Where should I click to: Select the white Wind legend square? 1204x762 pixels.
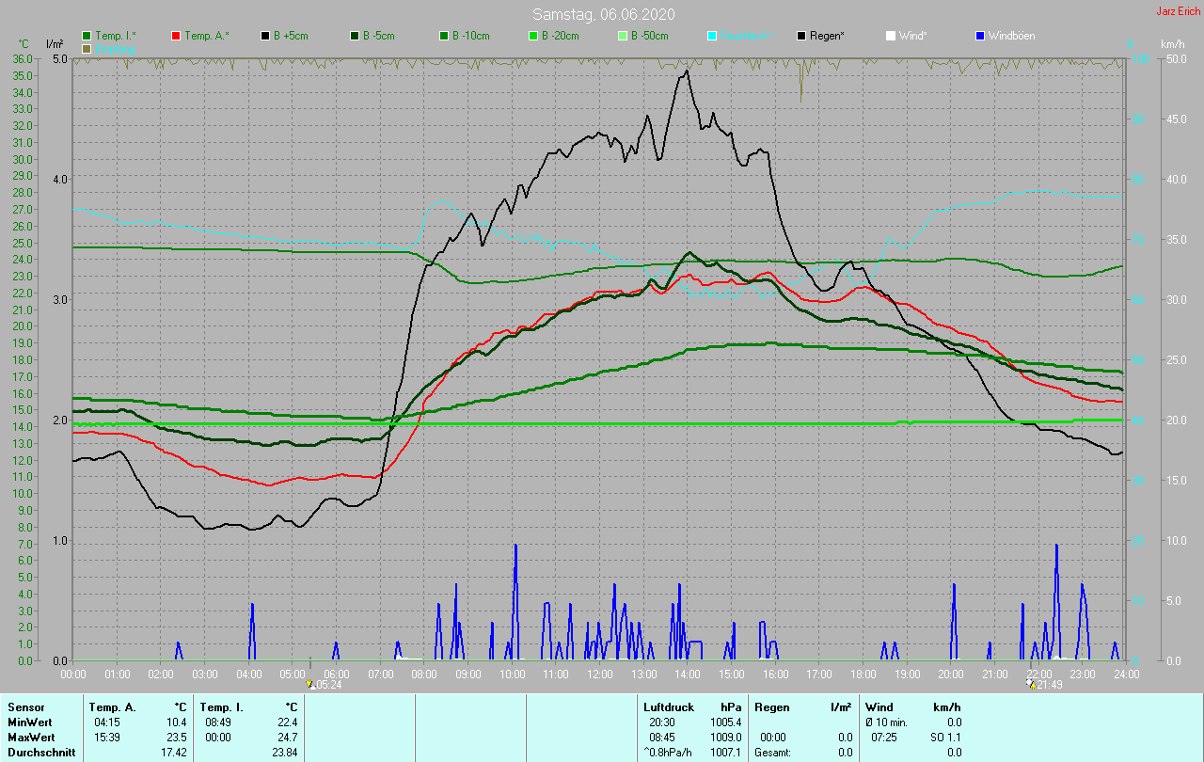(891, 36)
